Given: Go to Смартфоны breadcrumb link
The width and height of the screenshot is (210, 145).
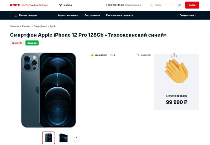Looking at the screenshot, I should 40,26.
